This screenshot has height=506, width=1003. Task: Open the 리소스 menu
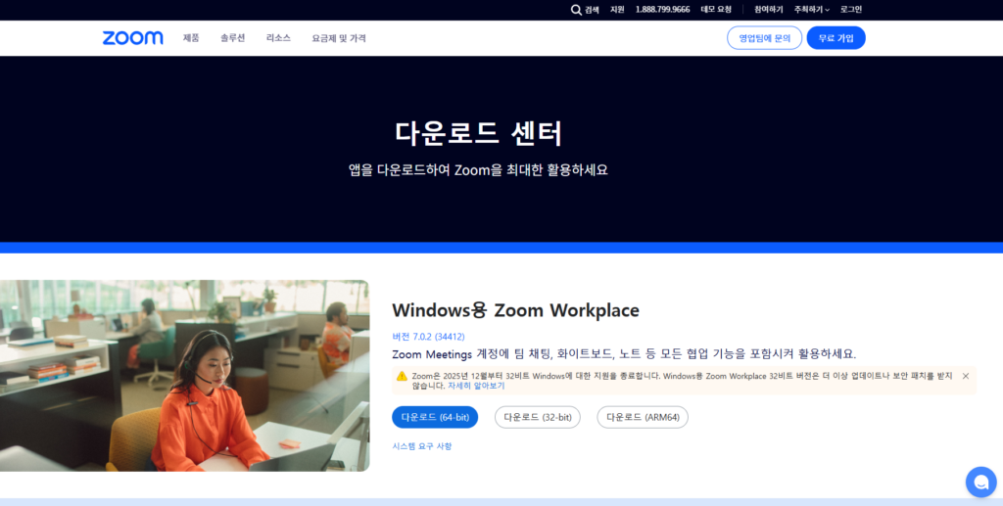(x=278, y=38)
